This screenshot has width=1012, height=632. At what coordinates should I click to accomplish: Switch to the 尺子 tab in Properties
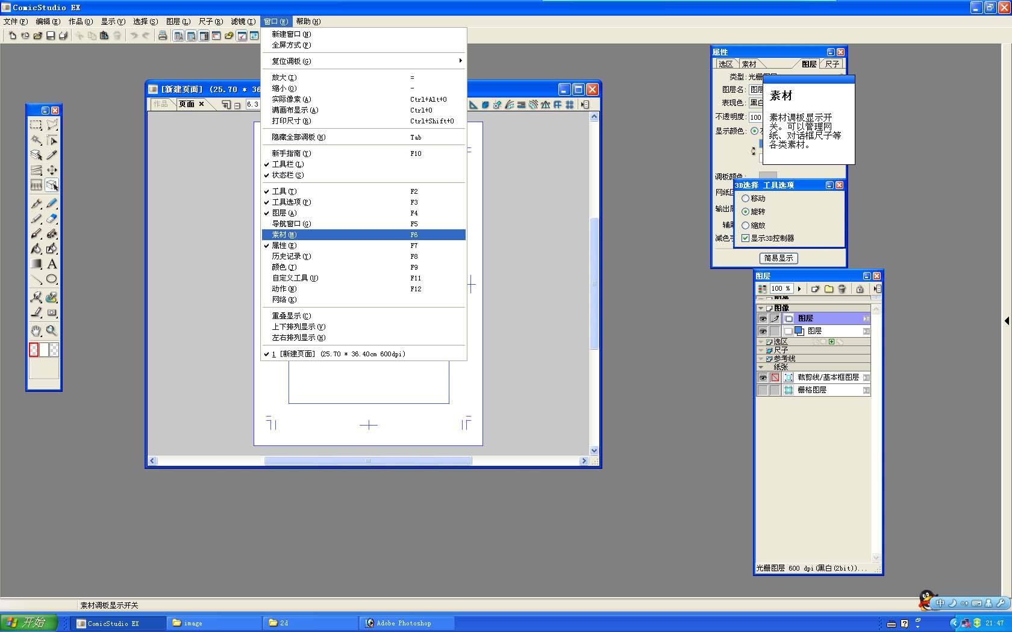click(832, 64)
